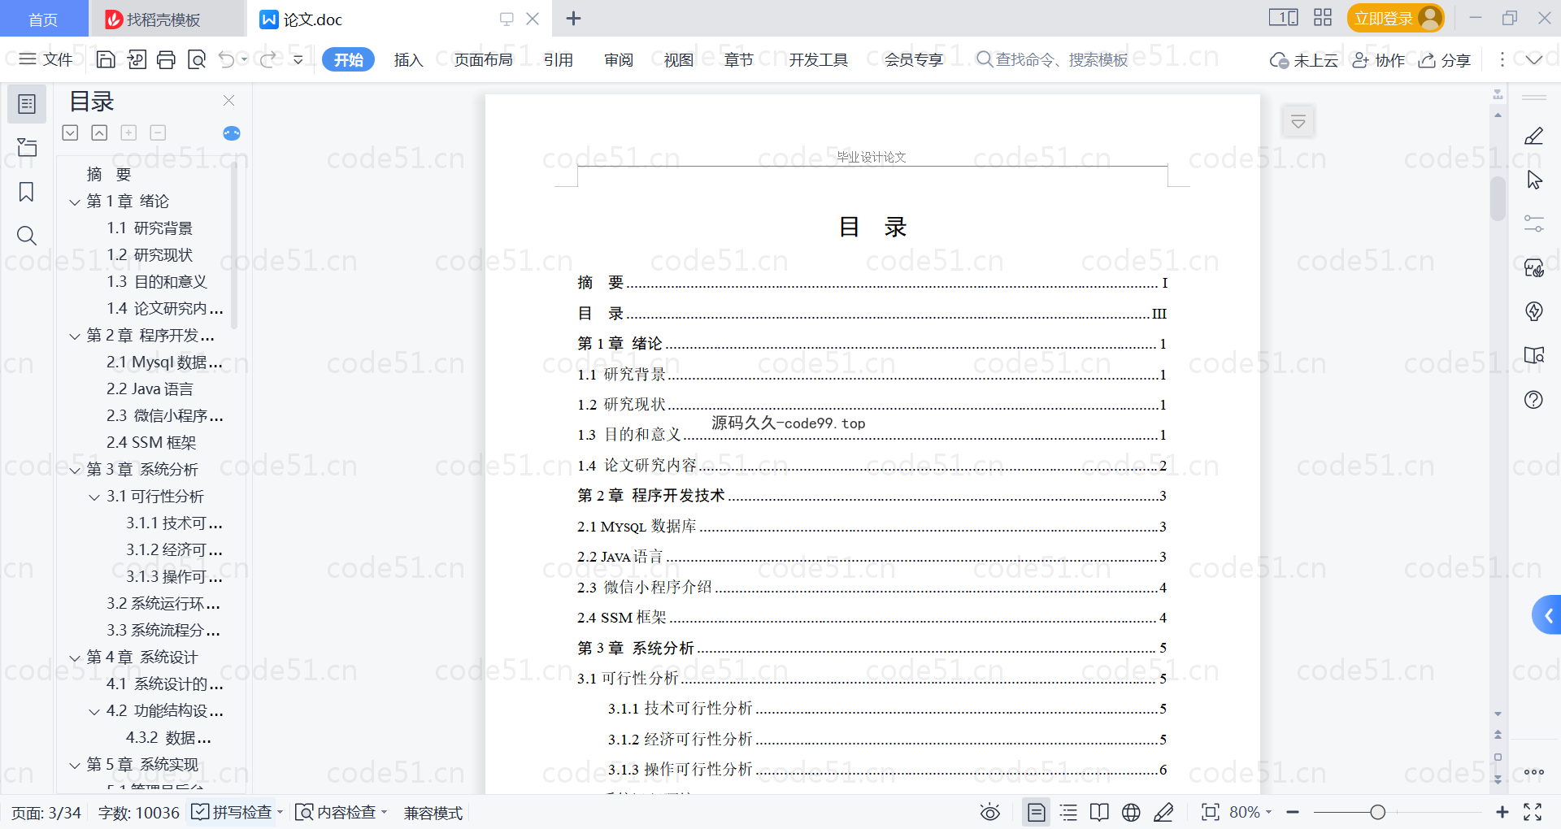Open the Print Preview icon
The width and height of the screenshot is (1561, 829).
(x=196, y=59)
